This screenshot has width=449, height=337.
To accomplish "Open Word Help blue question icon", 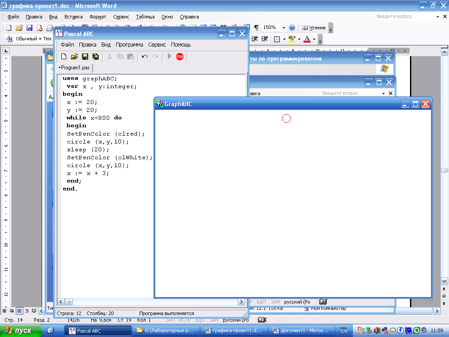I will [292, 28].
